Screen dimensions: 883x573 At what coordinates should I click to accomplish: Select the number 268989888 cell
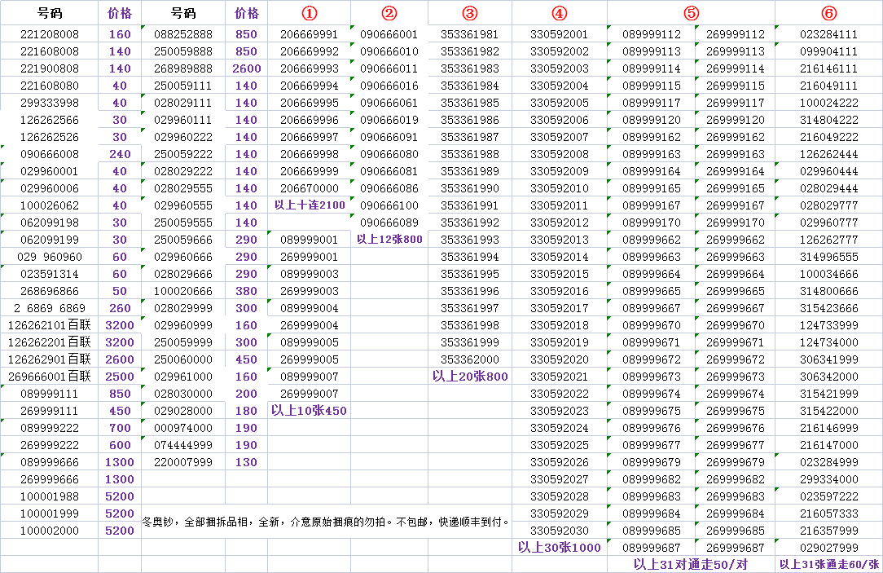pyautogui.click(x=183, y=68)
